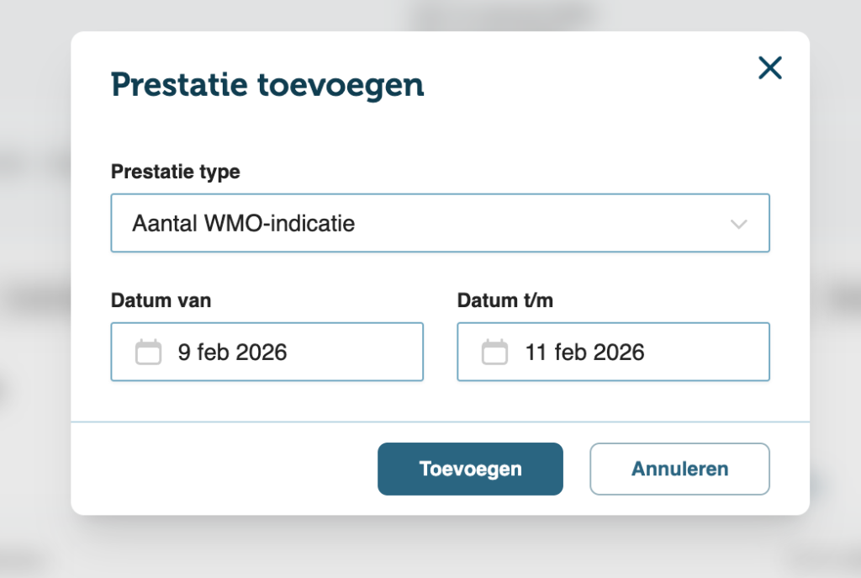Click the close cross of Prestatie toevoegen
The image size is (861, 578).
point(769,68)
